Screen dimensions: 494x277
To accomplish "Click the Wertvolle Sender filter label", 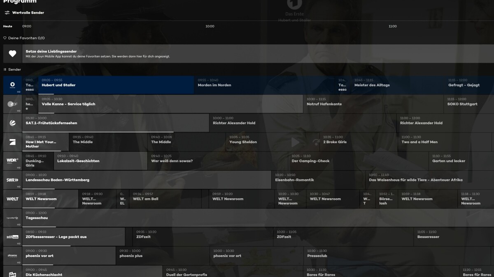I will tap(28, 13).
